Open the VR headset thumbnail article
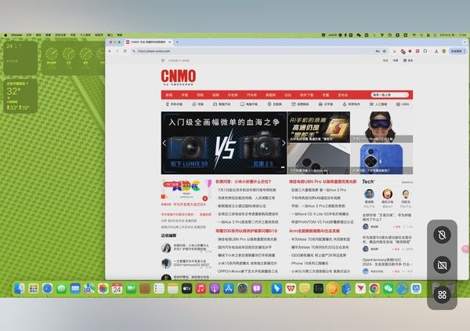Image resolution: width=470 pixels, height=331 pixels. [381, 127]
